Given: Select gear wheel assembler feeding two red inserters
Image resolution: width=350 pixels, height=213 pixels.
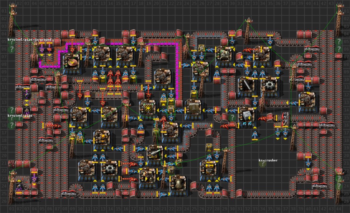Looking at the screenshot, I should click(x=110, y=170).
